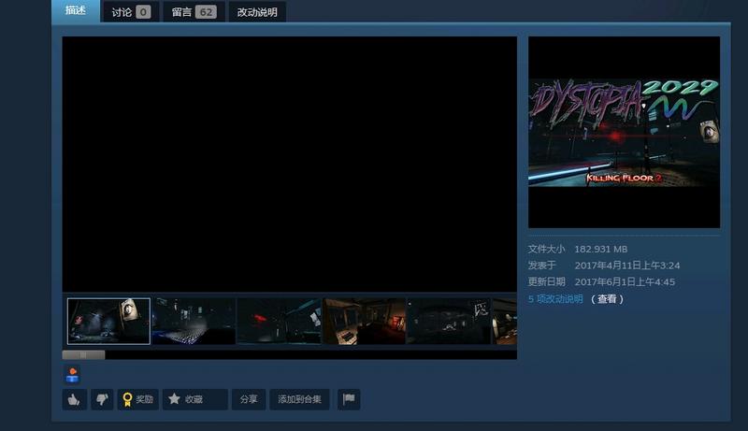Screen dimensions: 748x431
Task: Switch to the 描述 tab
Action: point(76,10)
